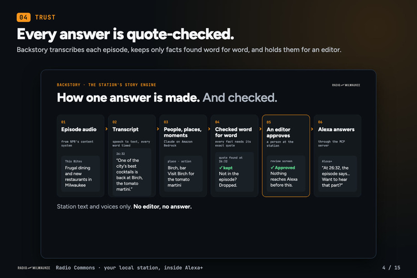The height and width of the screenshot is (278, 417).
Task: Click the "Transcript" card title
Action: click(x=126, y=129)
